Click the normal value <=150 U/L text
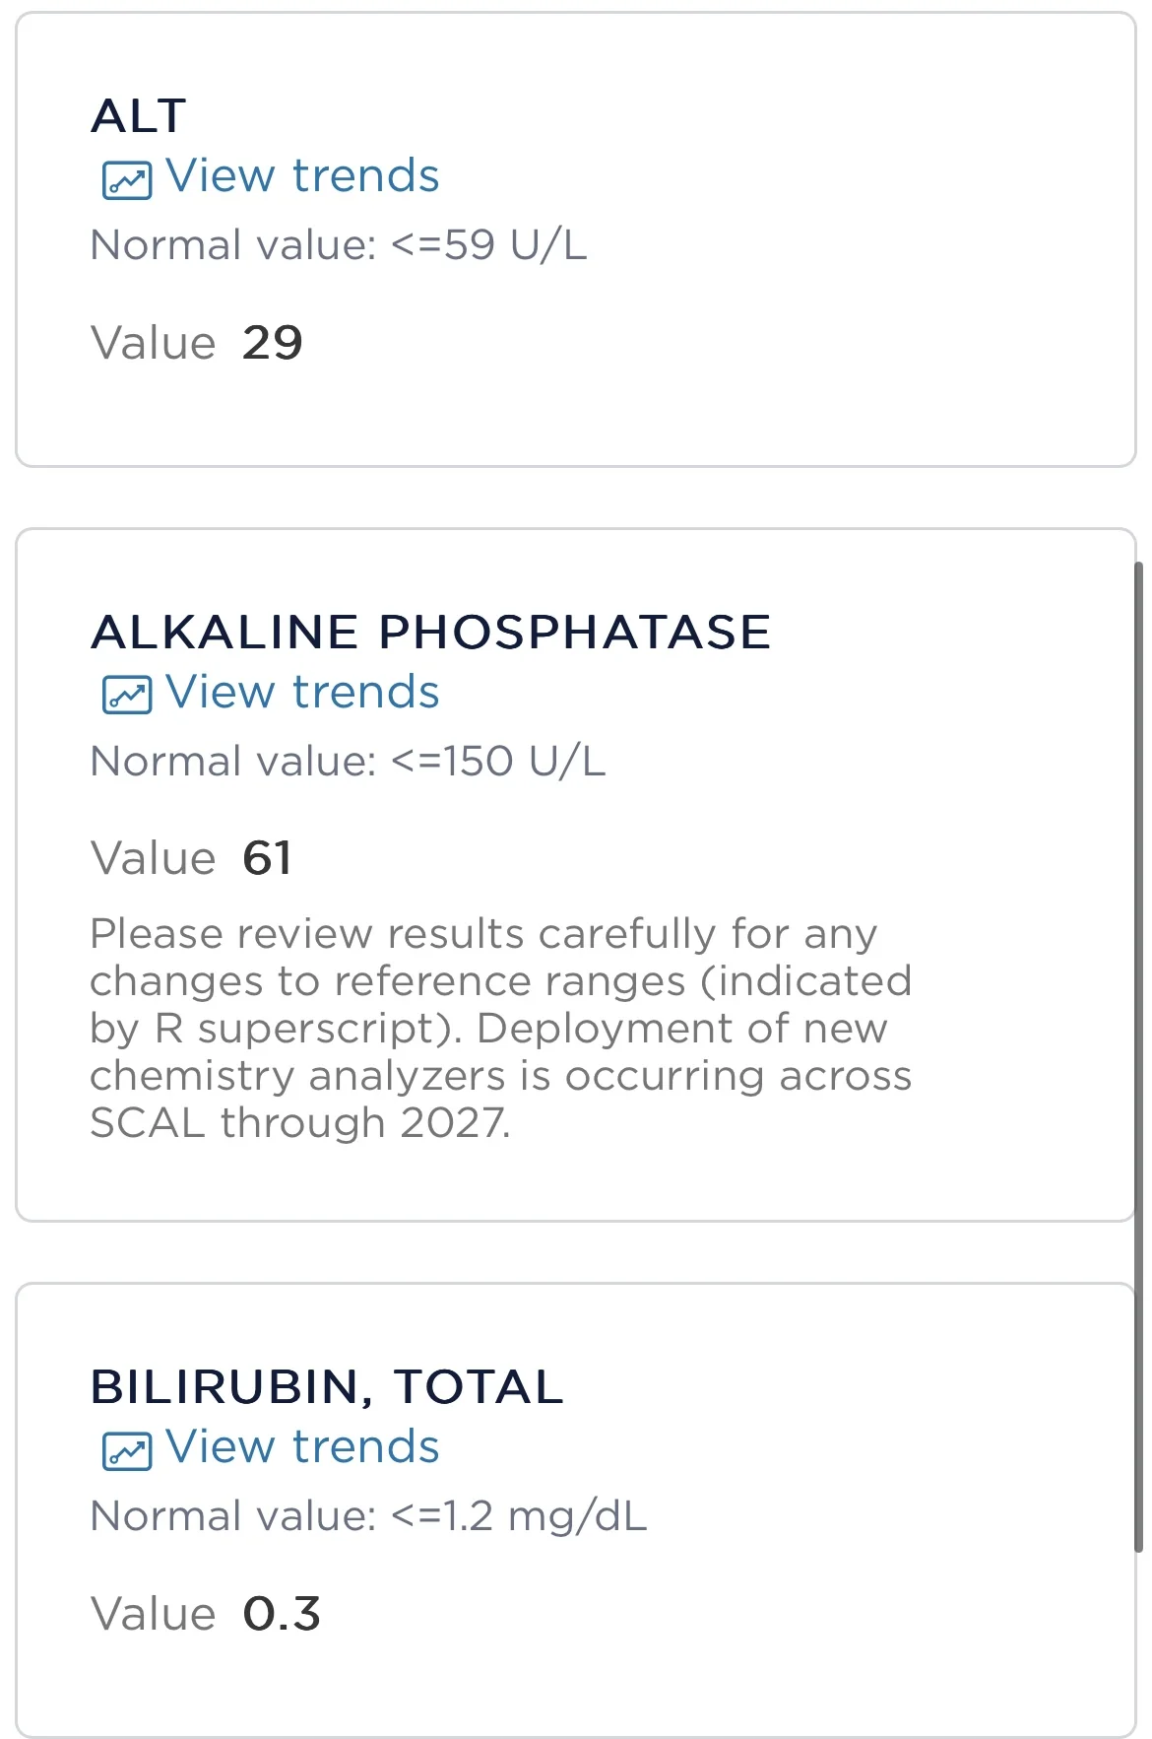 (347, 761)
